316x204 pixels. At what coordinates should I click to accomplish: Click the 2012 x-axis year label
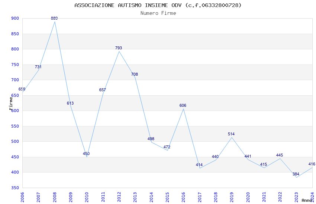[x=119, y=197]
